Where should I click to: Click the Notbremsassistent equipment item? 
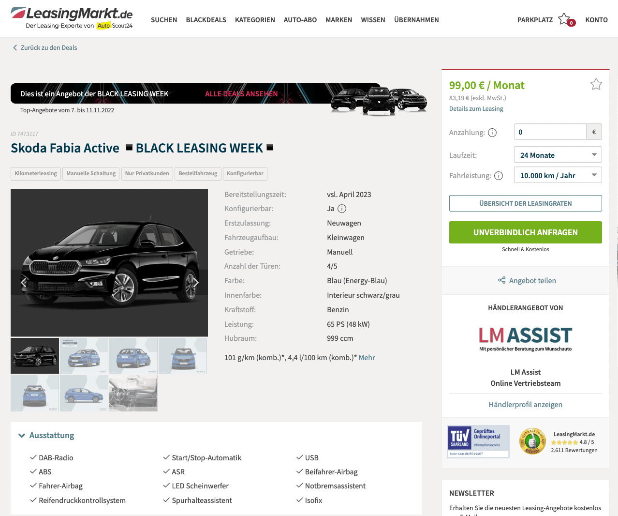point(331,486)
